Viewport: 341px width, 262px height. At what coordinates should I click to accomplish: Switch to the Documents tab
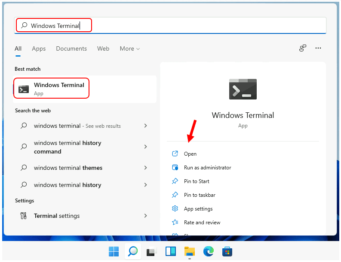click(x=71, y=49)
